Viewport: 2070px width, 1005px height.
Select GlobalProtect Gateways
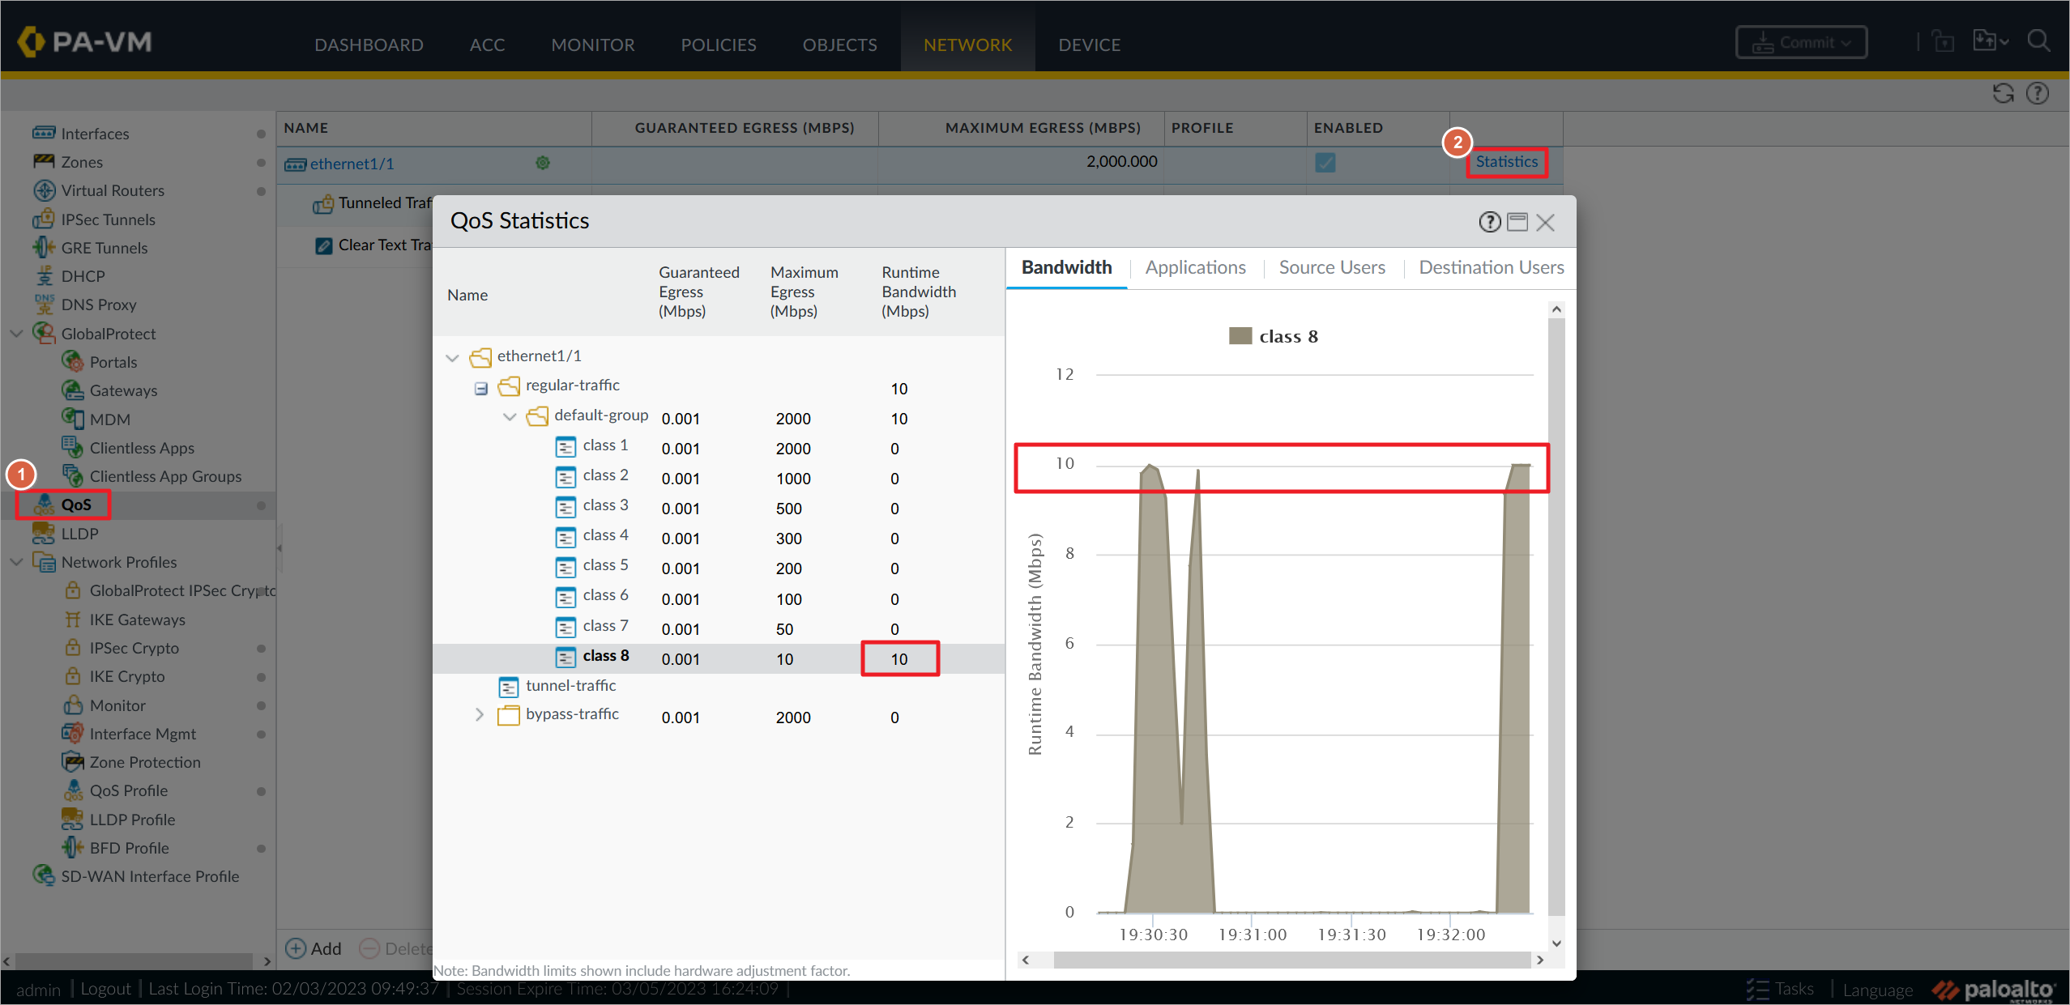(x=123, y=390)
